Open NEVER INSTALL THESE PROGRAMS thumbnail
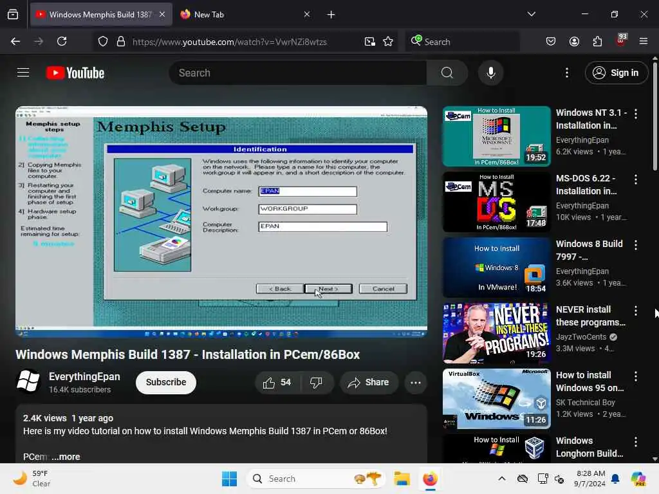The width and height of the screenshot is (659, 494). (x=496, y=333)
